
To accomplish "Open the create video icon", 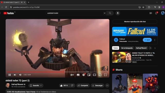I will tap(151, 13).
